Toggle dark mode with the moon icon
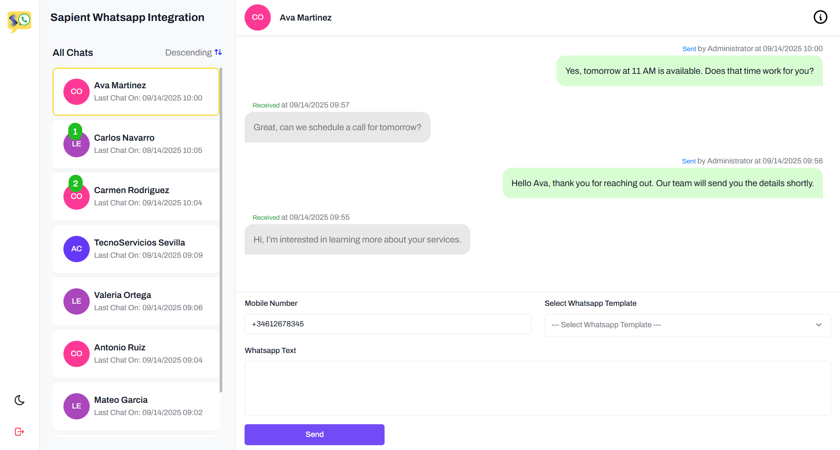This screenshot has height=450, width=840. [19, 400]
